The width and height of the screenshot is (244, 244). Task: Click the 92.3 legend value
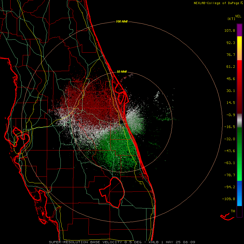point(231,43)
